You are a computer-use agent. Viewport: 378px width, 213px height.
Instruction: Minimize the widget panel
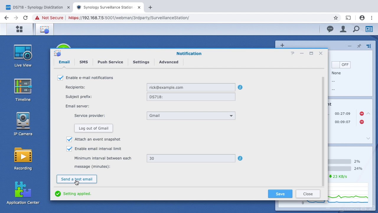pos(349,46)
